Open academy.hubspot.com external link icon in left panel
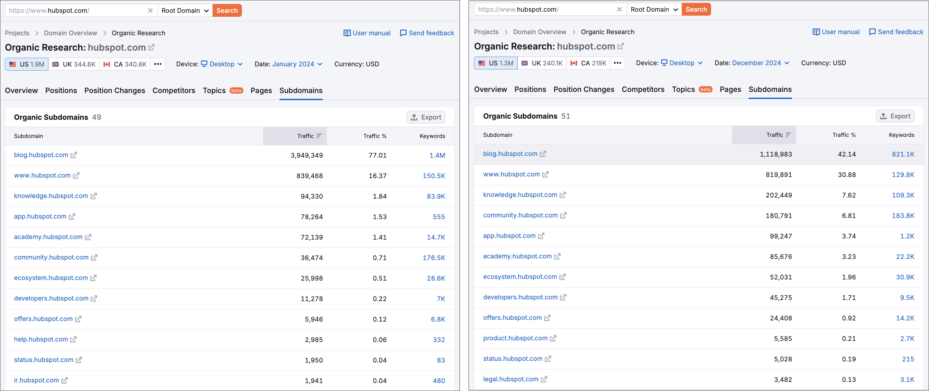The height and width of the screenshot is (391, 929). 88,237
